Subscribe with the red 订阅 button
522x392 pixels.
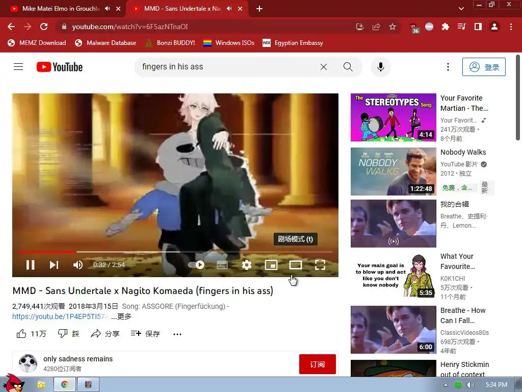(317, 364)
